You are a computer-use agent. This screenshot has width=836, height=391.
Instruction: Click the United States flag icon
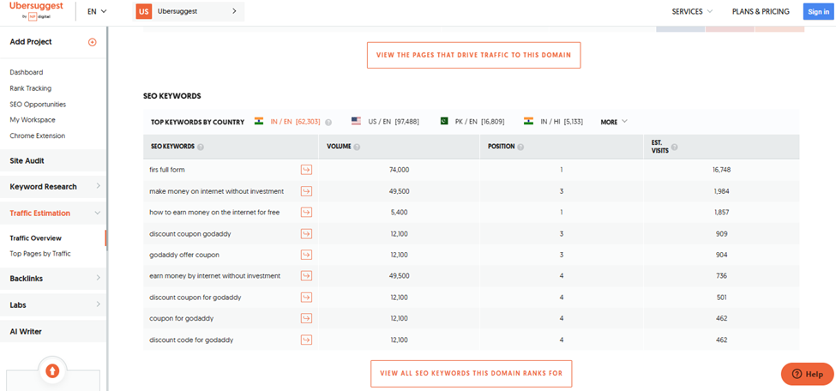tap(356, 121)
